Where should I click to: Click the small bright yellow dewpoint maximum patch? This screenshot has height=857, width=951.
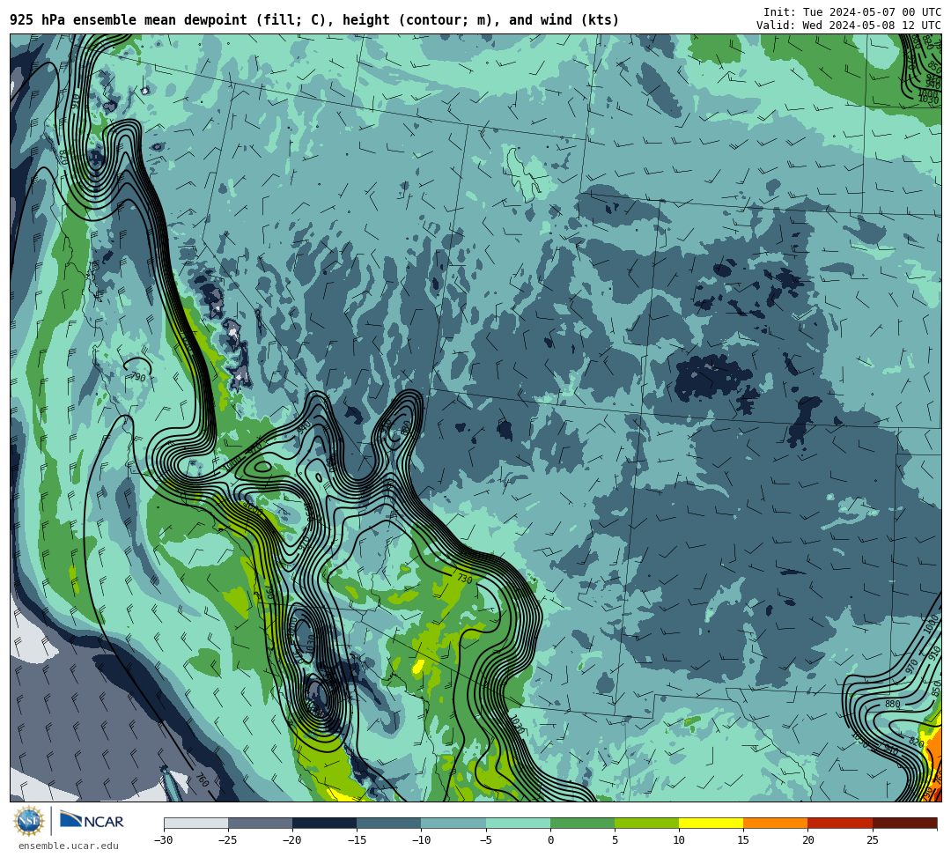417,667
